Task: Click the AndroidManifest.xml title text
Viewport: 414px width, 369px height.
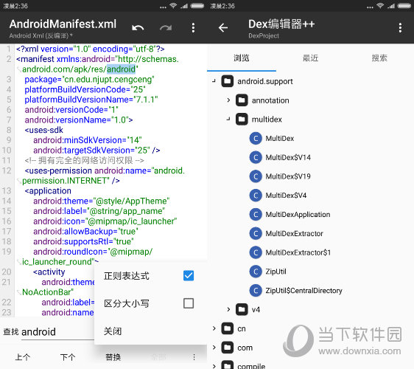Action: point(63,24)
